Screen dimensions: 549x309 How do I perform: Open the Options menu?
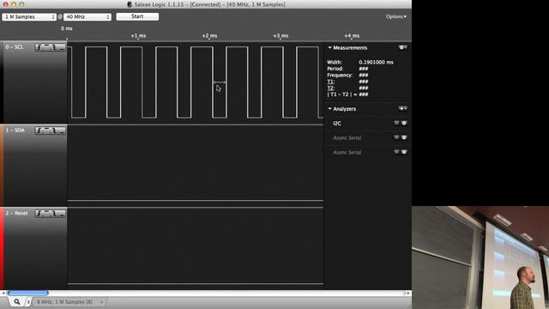coord(396,16)
